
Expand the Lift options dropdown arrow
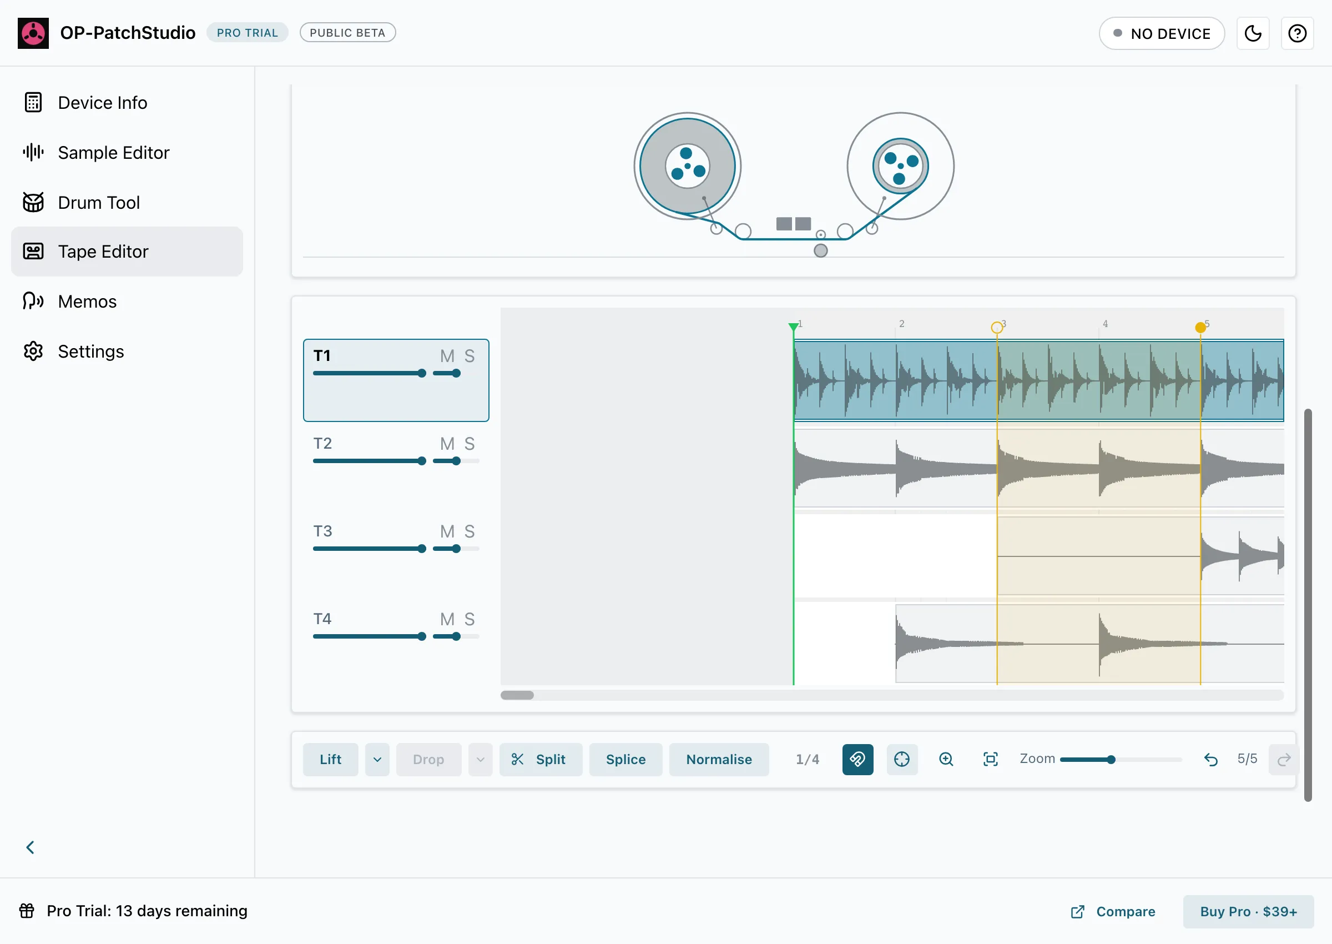377,759
